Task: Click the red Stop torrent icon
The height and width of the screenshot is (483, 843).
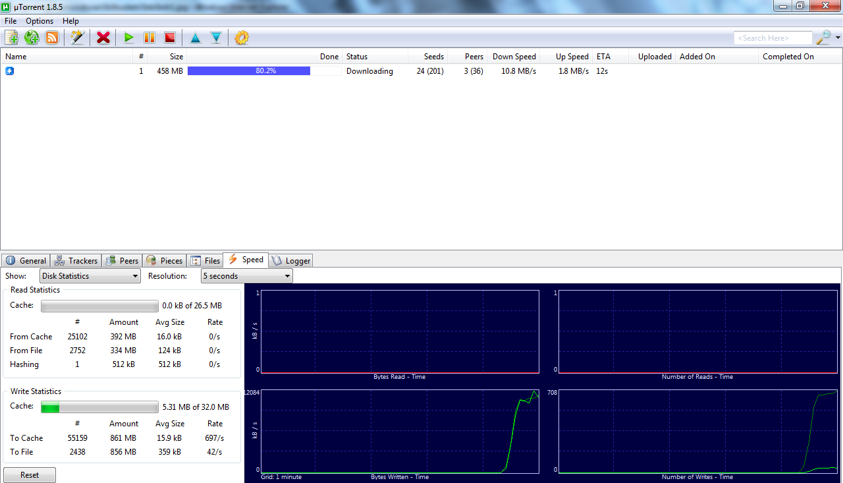Action: pyautogui.click(x=170, y=38)
